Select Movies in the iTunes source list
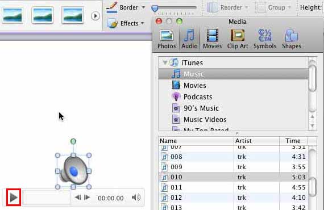The height and width of the screenshot is (210, 324). click(x=234, y=85)
